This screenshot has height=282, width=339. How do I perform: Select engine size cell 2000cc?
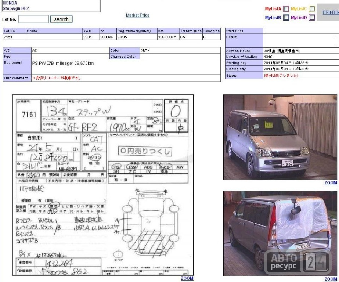pos(108,37)
